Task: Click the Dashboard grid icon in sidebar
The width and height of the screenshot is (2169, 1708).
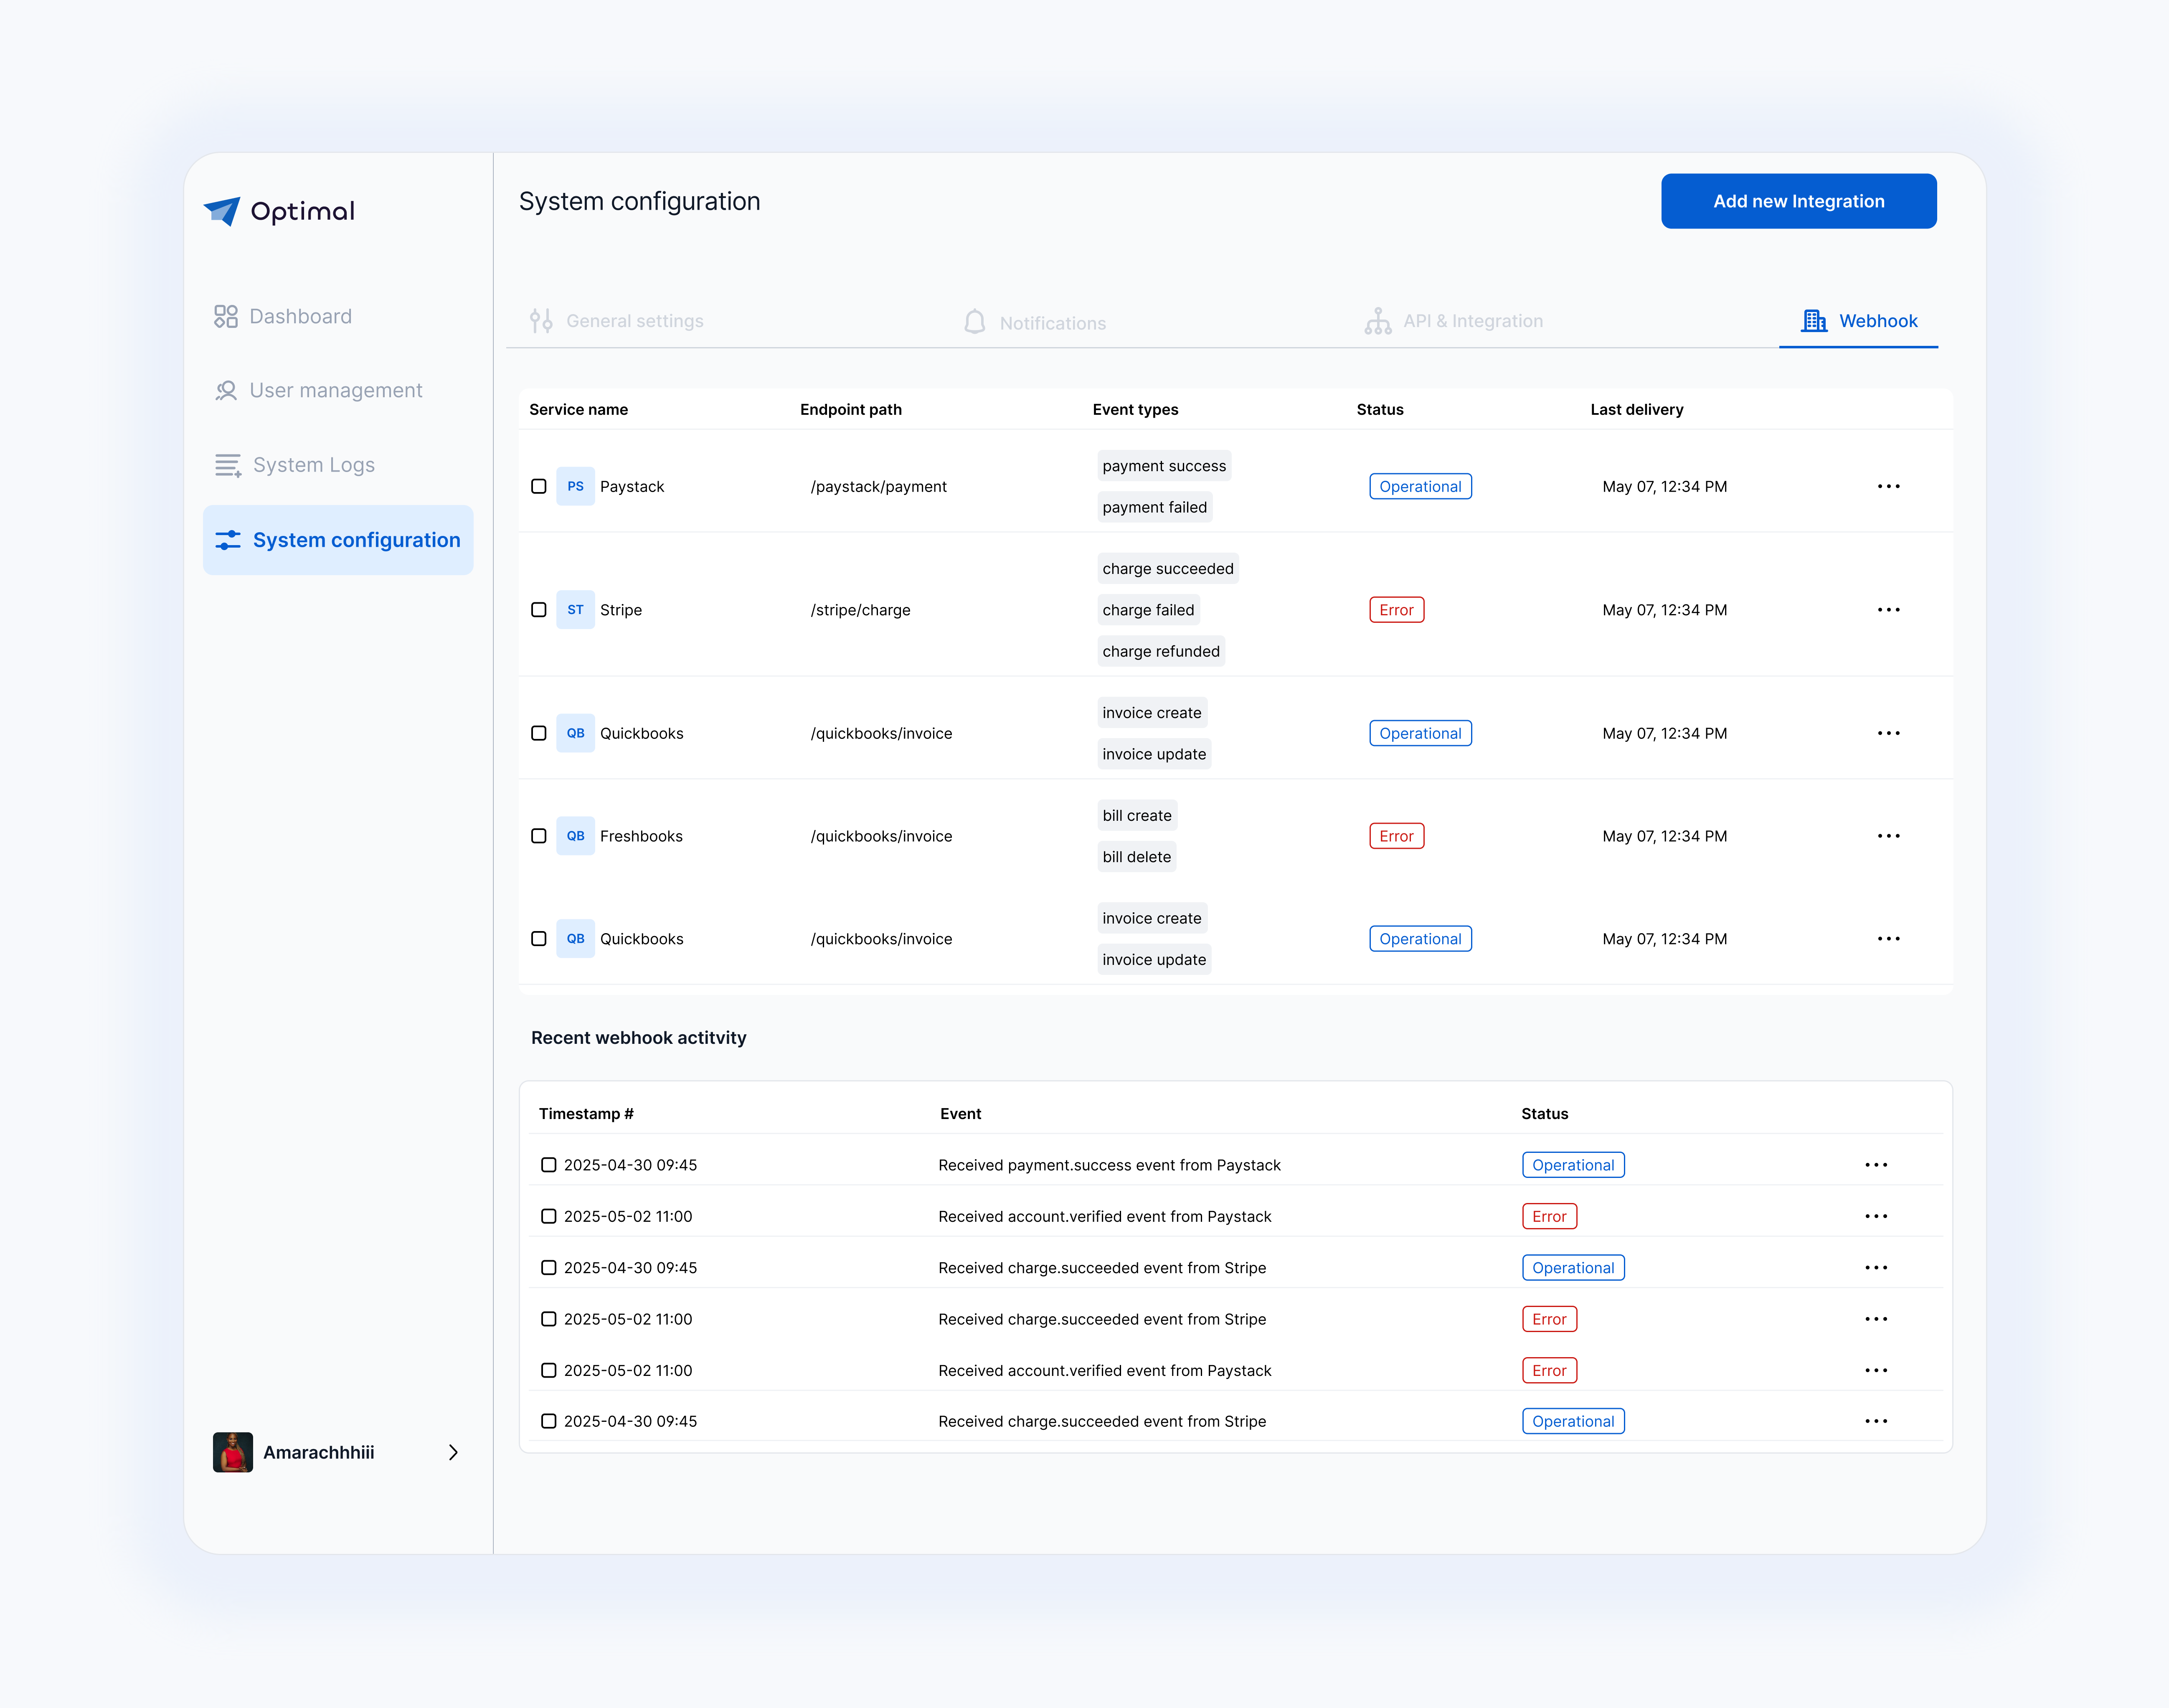Action: point(226,316)
